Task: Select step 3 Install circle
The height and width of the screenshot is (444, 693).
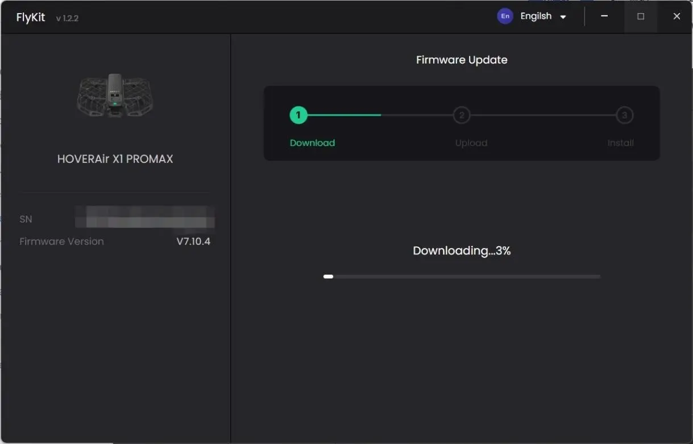Action: point(625,115)
